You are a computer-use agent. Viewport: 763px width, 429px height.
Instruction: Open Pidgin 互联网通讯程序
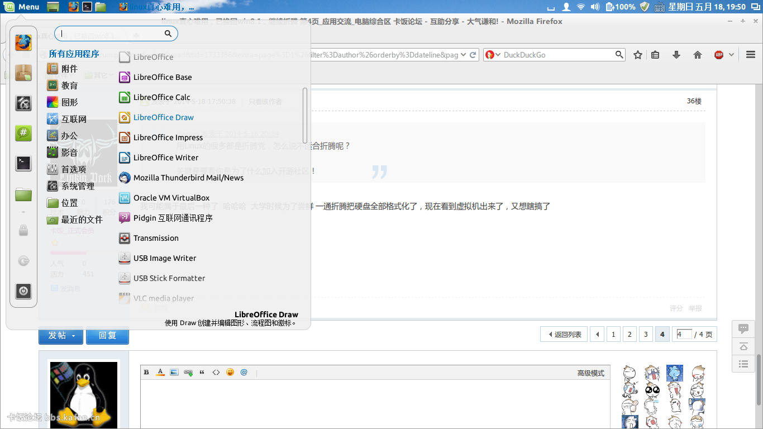tap(173, 218)
